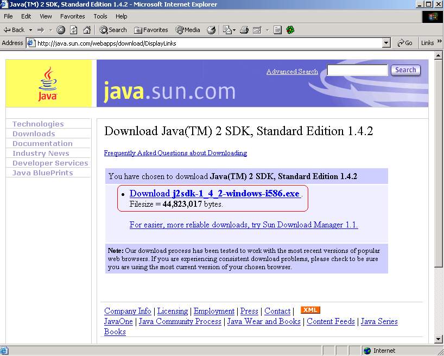Open Java Wear and Books link
444x356 pixels.
264,321
